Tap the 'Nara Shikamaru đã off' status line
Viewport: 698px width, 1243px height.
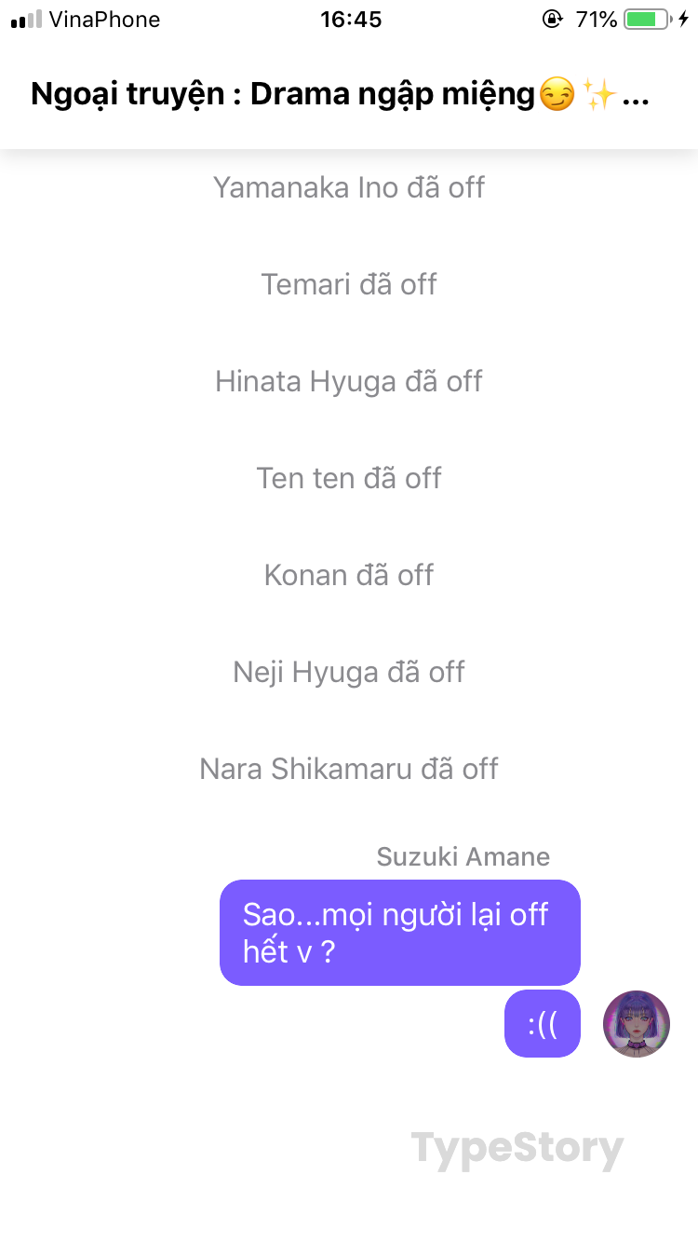pos(349,769)
